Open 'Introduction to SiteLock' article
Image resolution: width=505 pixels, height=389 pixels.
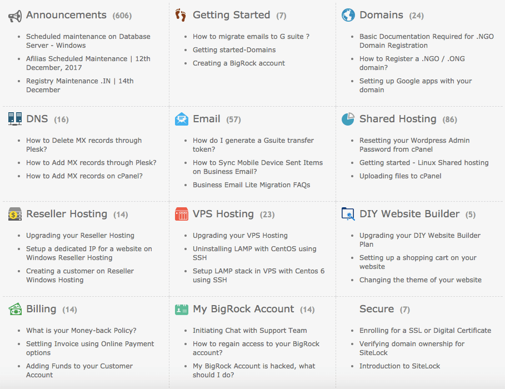click(399, 366)
